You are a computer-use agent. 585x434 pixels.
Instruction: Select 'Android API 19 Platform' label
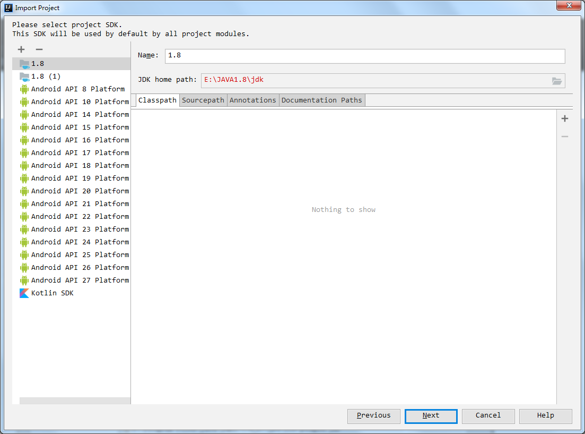click(80, 178)
